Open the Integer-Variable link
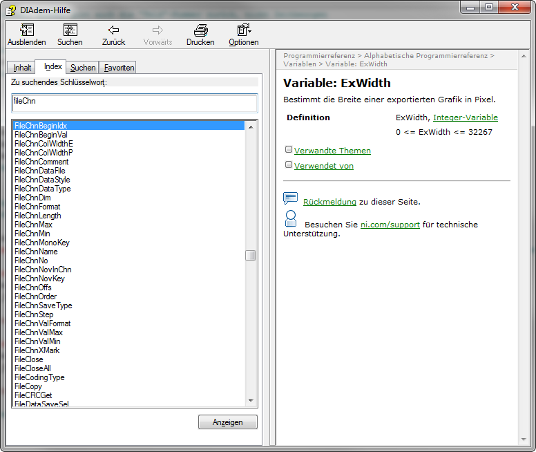This screenshot has width=536, height=452. point(466,117)
